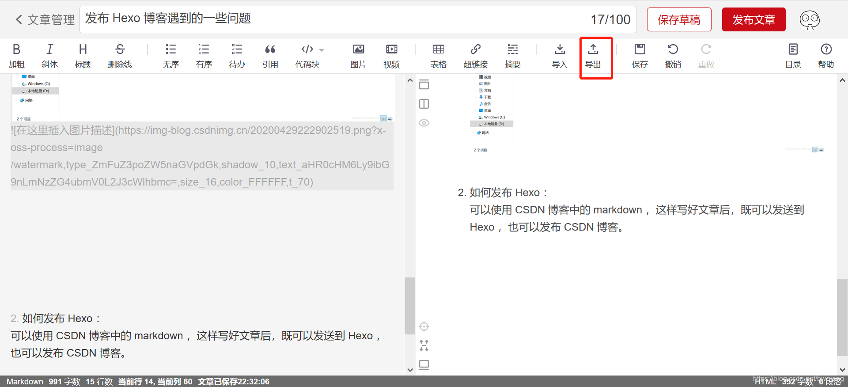This screenshot has width=848, height=387.
Task: Apply strikethrough with the 删除线 tool
Action: [120, 56]
